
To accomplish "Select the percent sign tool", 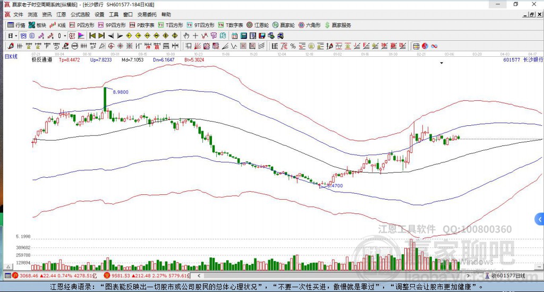I will pyautogui.click(x=293, y=46).
